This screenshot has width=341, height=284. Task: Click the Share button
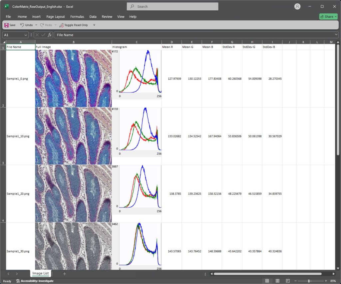pyautogui.click(x=328, y=17)
